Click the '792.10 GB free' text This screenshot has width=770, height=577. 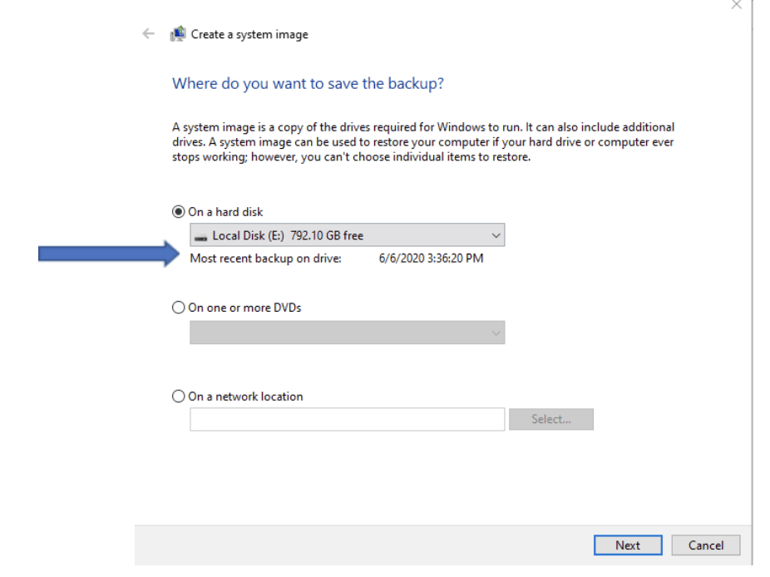327,236
